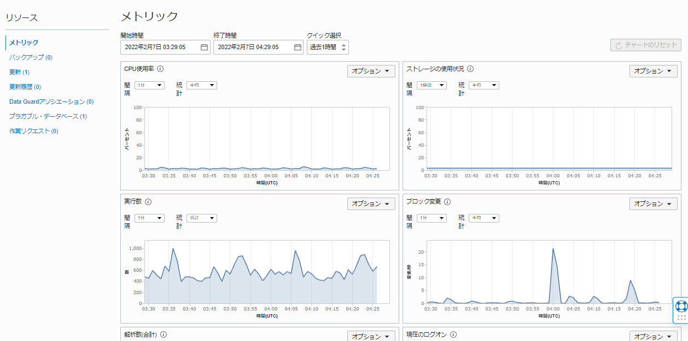The image size is (688, 341).
Task: Expand the クイック選択 time range dropdown
Action: pos(328,47)
